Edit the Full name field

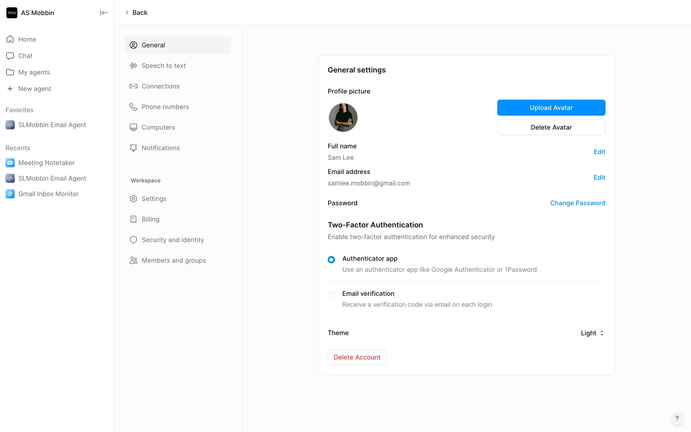(x=599, y=152)
